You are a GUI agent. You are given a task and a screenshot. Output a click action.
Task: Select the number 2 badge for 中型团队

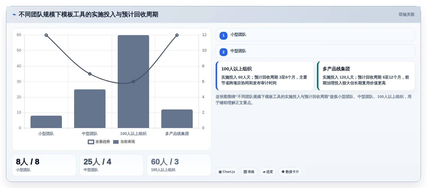pyautogui.click(x=224, y=52)
